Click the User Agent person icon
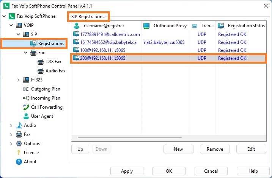272x178 pixels. [26, 116]
